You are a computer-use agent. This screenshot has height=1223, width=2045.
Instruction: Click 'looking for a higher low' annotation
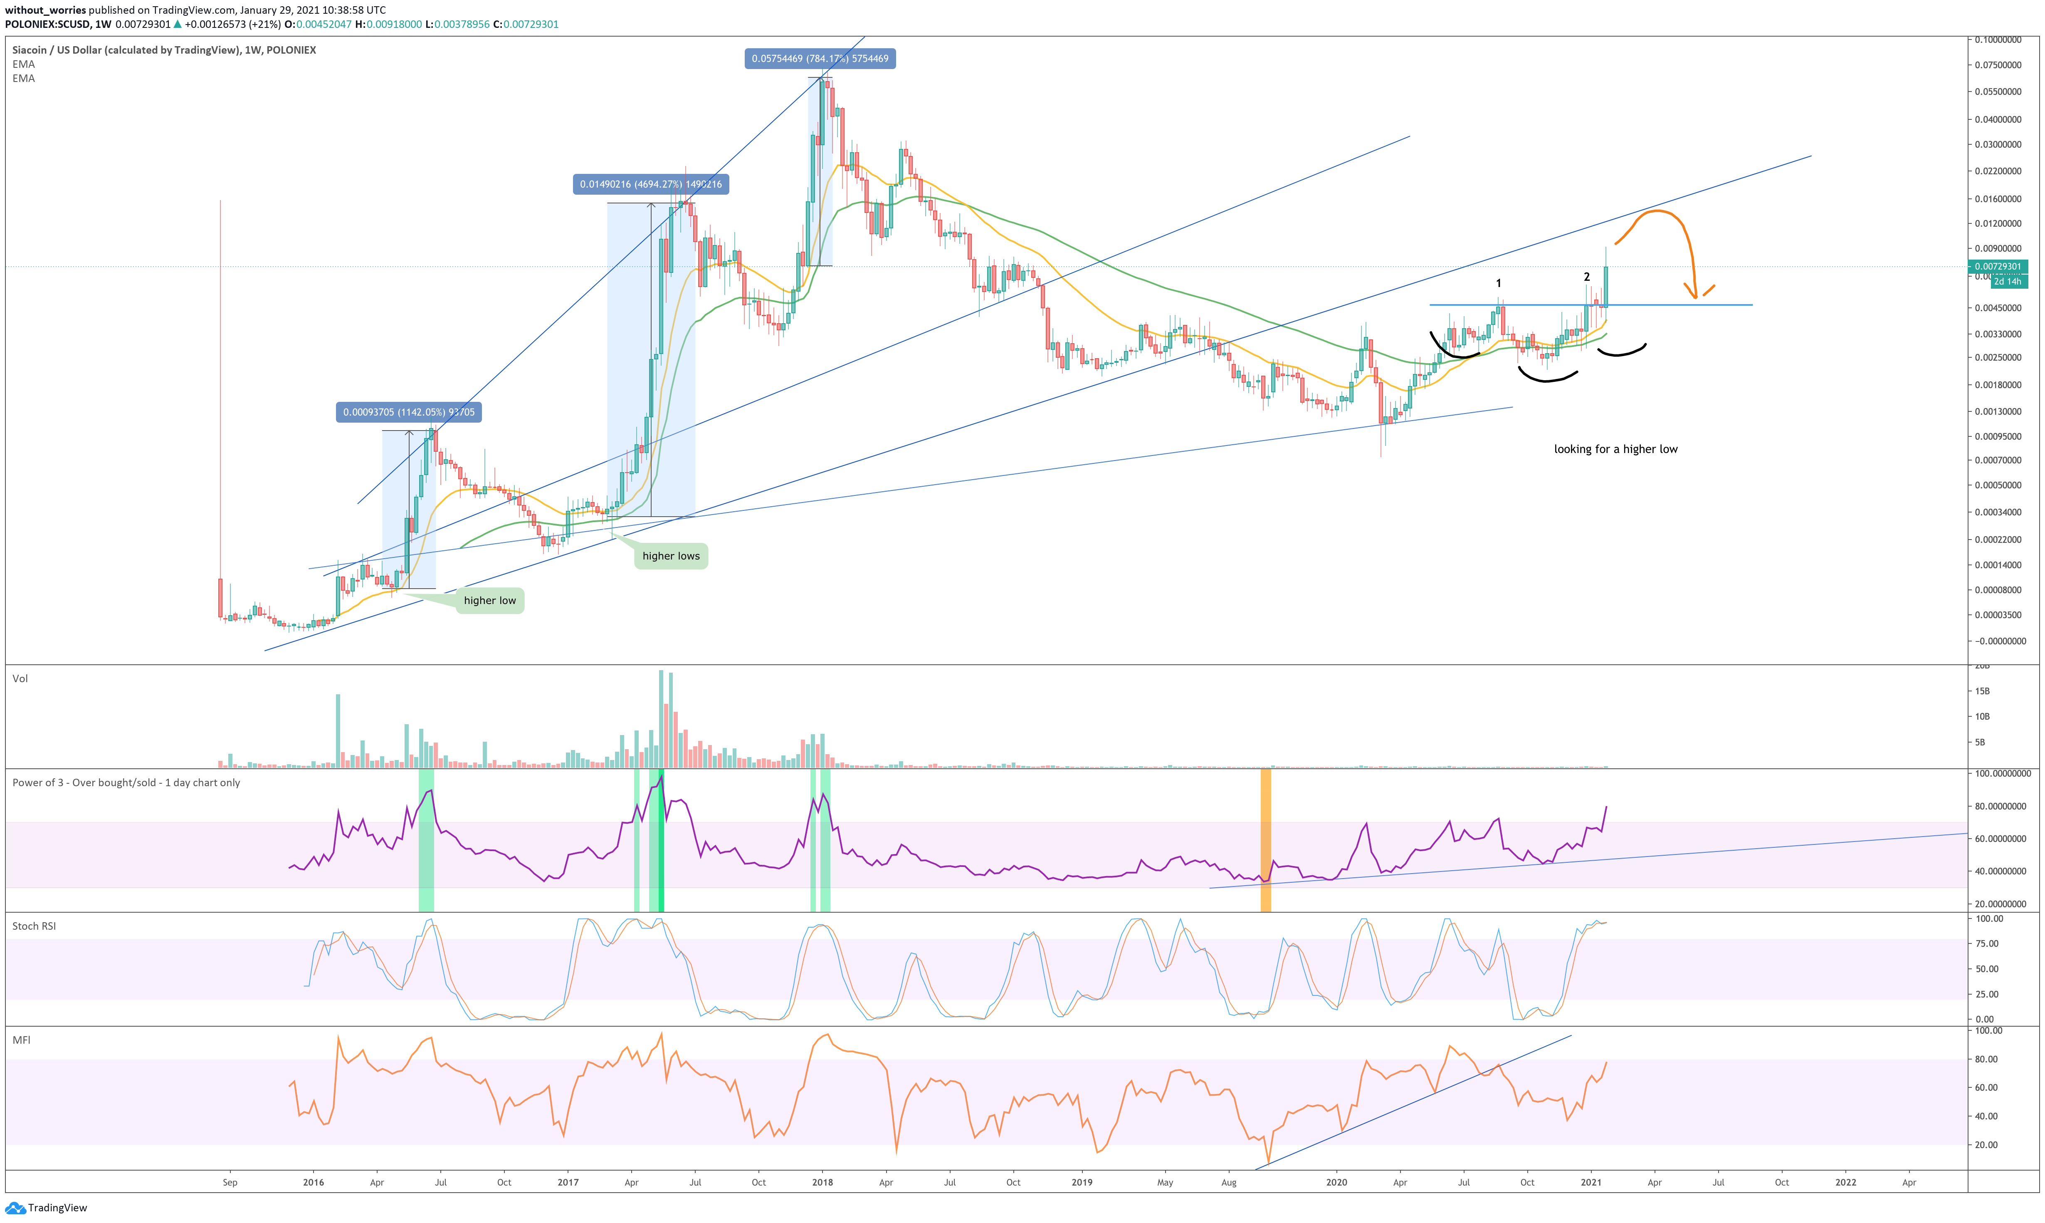coord(1615,449)
